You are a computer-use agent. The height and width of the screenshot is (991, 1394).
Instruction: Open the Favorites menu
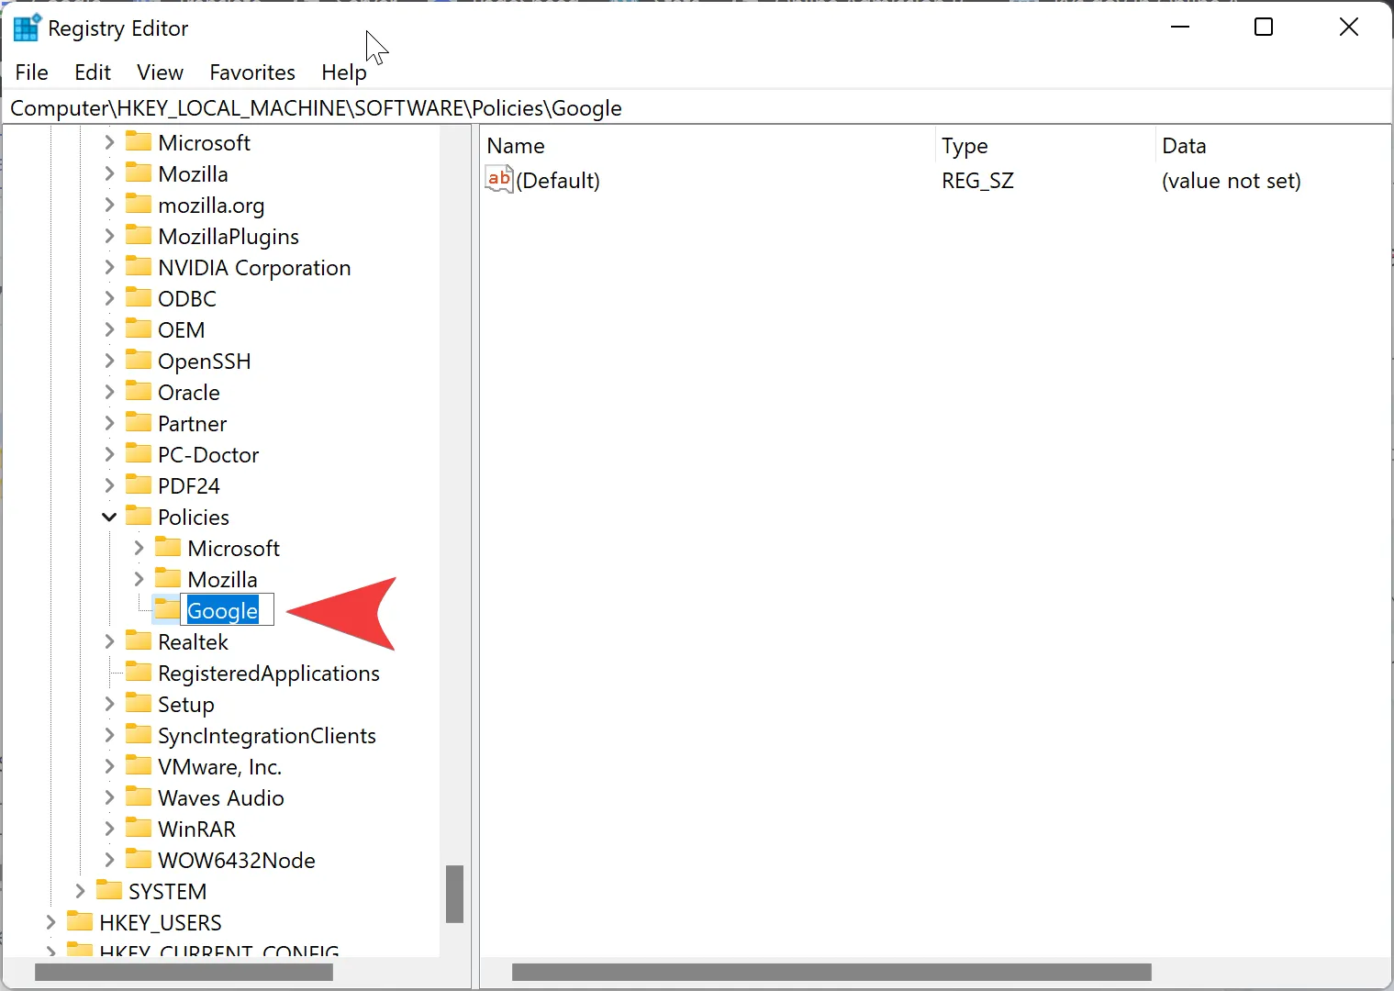coord(252,72)
